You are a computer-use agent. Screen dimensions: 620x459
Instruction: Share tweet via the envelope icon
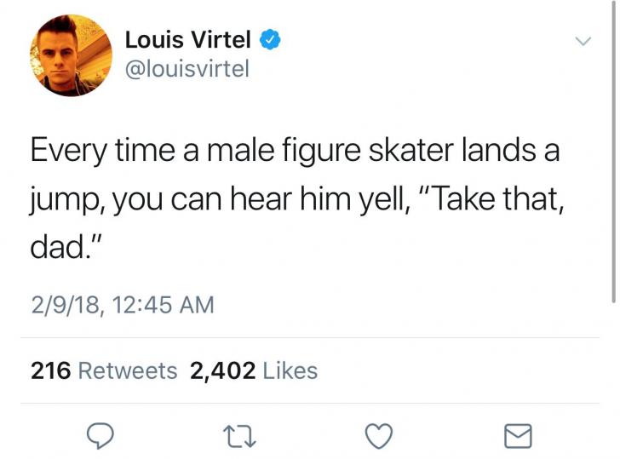(517, 436)
